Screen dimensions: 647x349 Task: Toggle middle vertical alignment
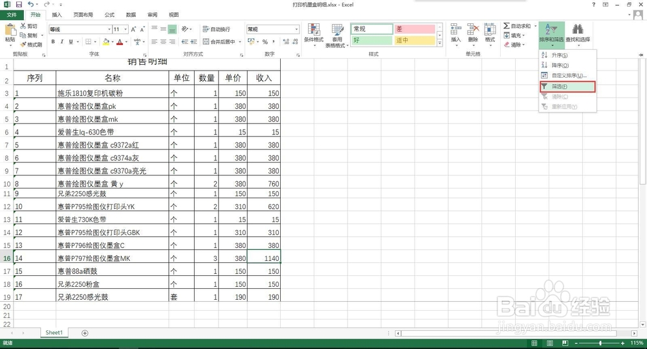pyautogui.click(x=164, y=29)
